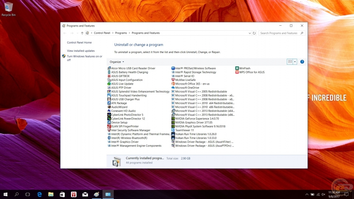The height and width of the screenshot is (199, 354).
Task: Select Conexant HD Audio entry
Action: tap(122, 111)
